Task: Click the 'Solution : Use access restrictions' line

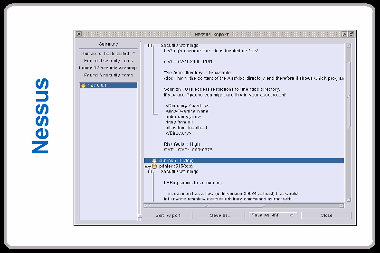Action: tap(222, 89)
